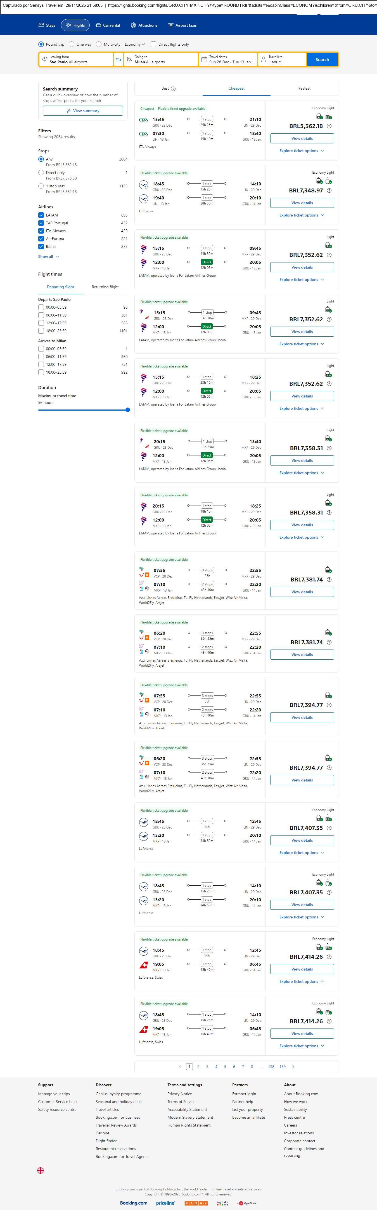Click the UK flag language icon
The image size is (377, 1210).
click(41, 1170)
